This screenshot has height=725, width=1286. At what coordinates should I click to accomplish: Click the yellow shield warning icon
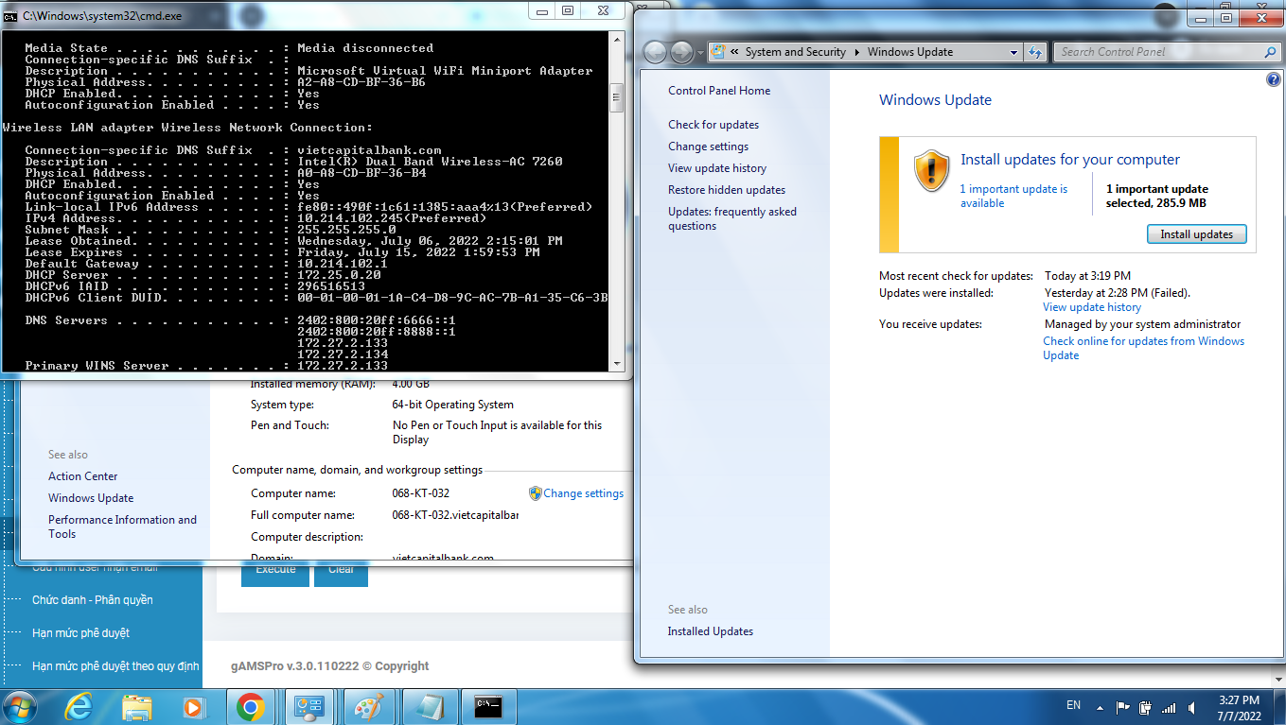tap(931, 171)
